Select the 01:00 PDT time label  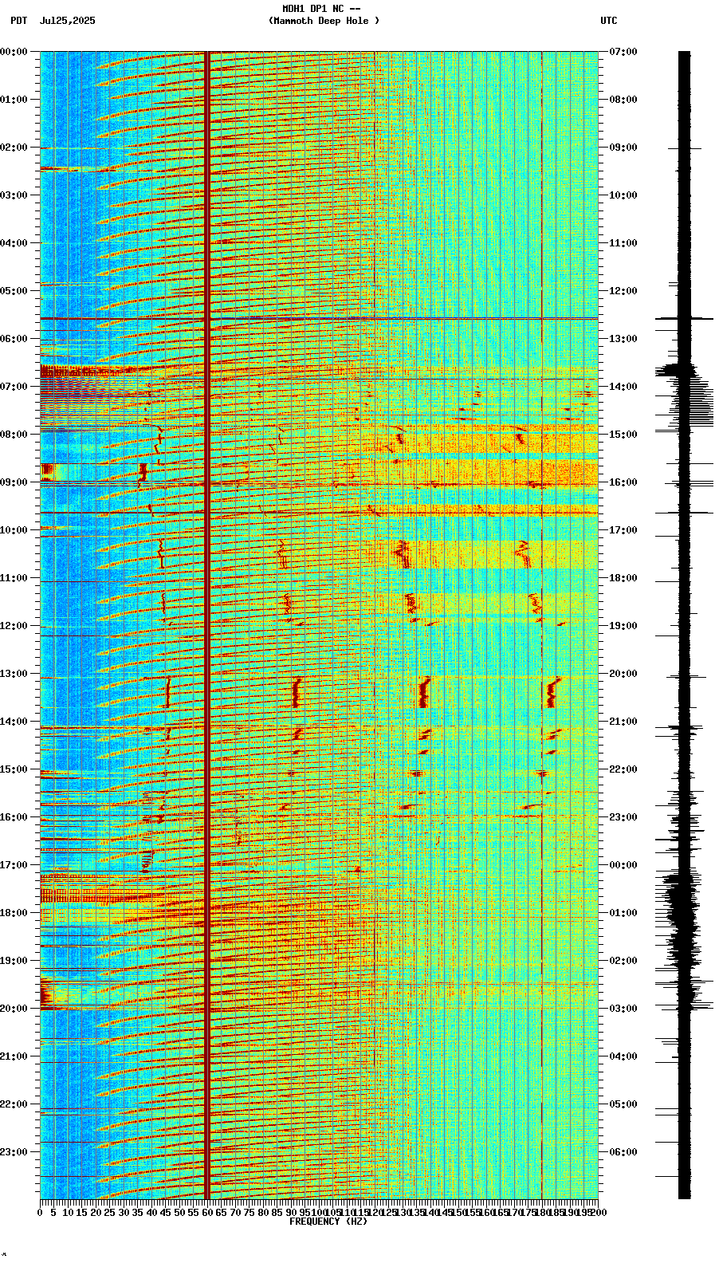[14, 100]
